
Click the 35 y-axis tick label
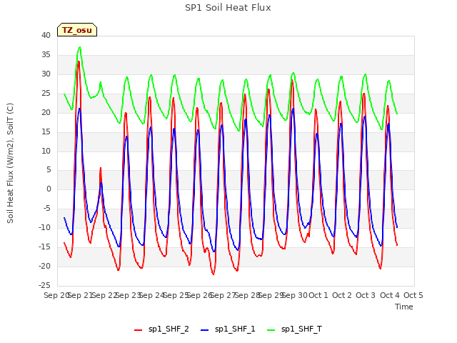(x=46, y=54)
